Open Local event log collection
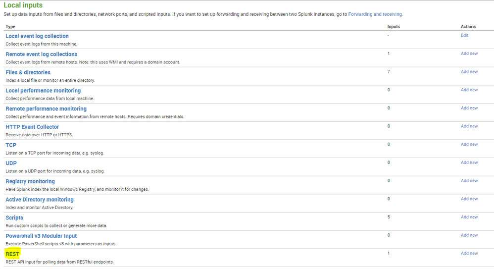494x269 pixels. [37, 36]
